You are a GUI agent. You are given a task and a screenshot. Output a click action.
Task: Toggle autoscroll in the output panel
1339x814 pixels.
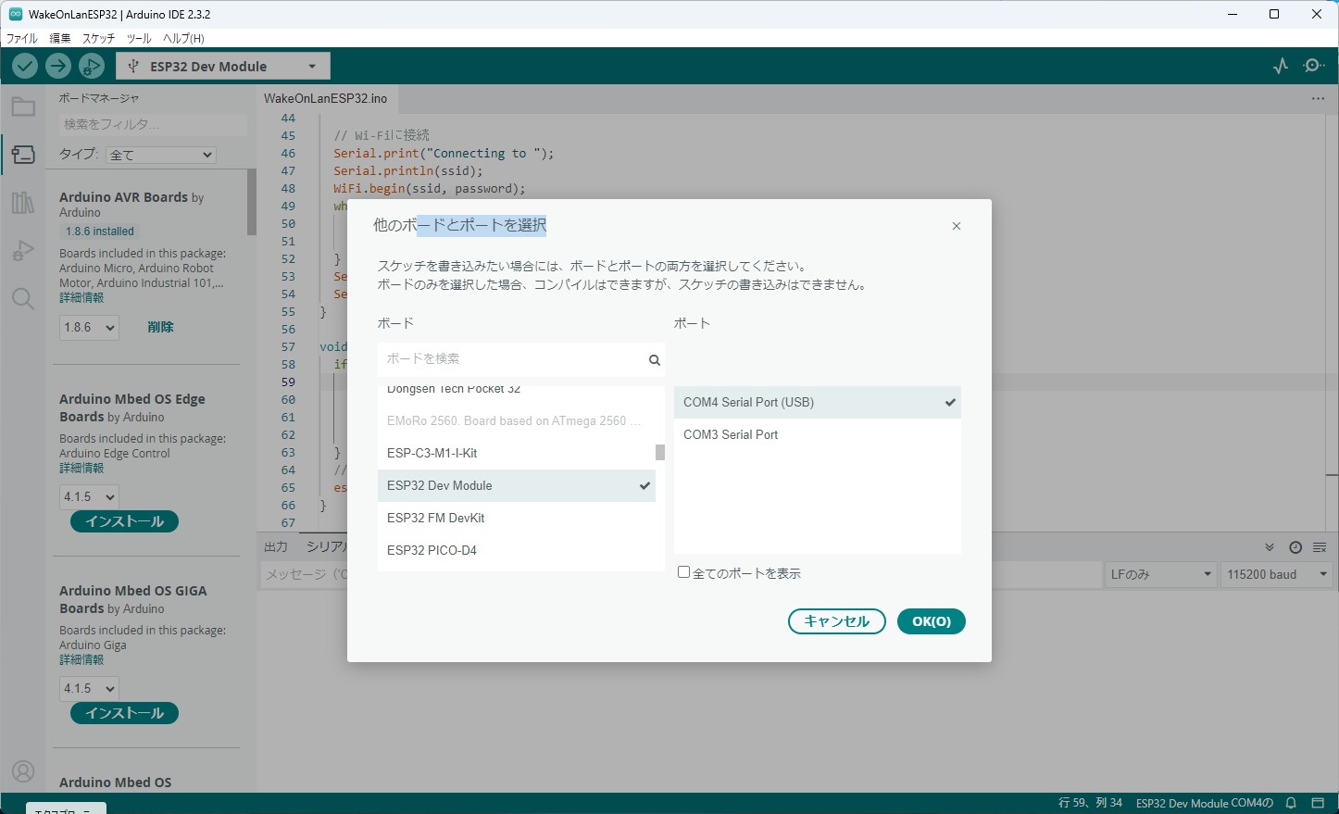(1270, 547)
